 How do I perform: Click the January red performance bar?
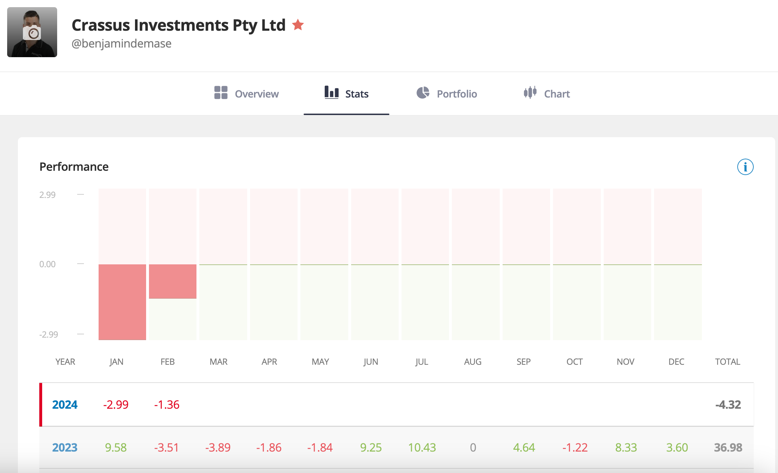pos(122,302)
